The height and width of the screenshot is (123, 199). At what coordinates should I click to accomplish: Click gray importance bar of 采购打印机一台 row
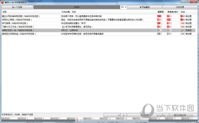click(160, 30)
